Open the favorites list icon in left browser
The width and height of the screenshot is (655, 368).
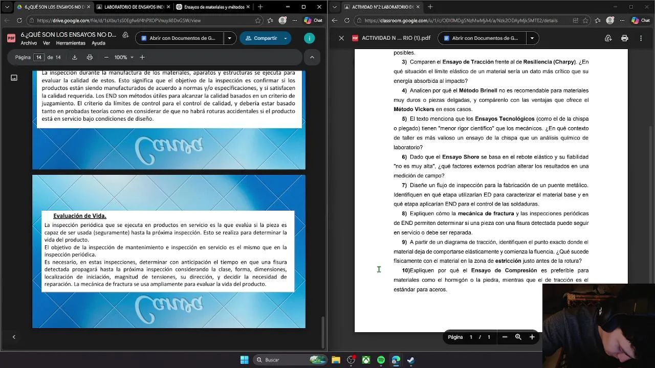[x=270, y=20]
